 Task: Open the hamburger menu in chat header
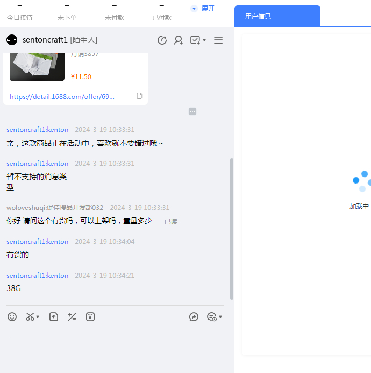click(x=218, y=40)
